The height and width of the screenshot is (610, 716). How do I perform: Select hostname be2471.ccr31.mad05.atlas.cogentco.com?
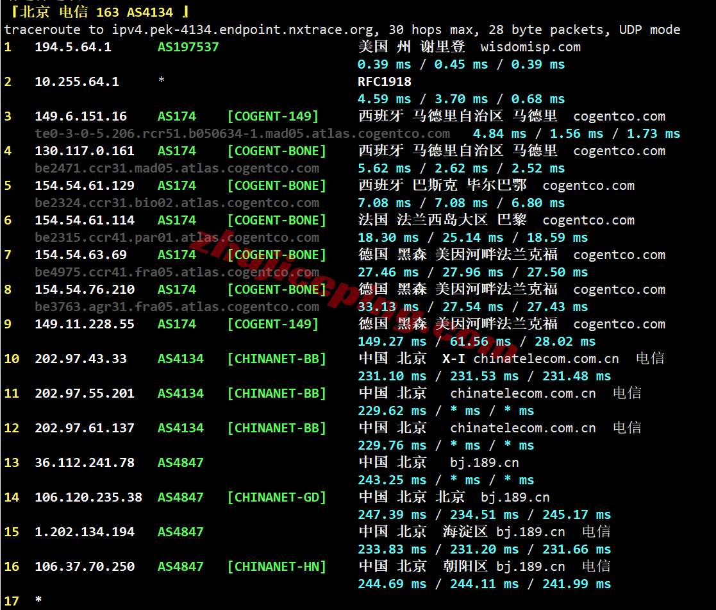click(177, 169)
